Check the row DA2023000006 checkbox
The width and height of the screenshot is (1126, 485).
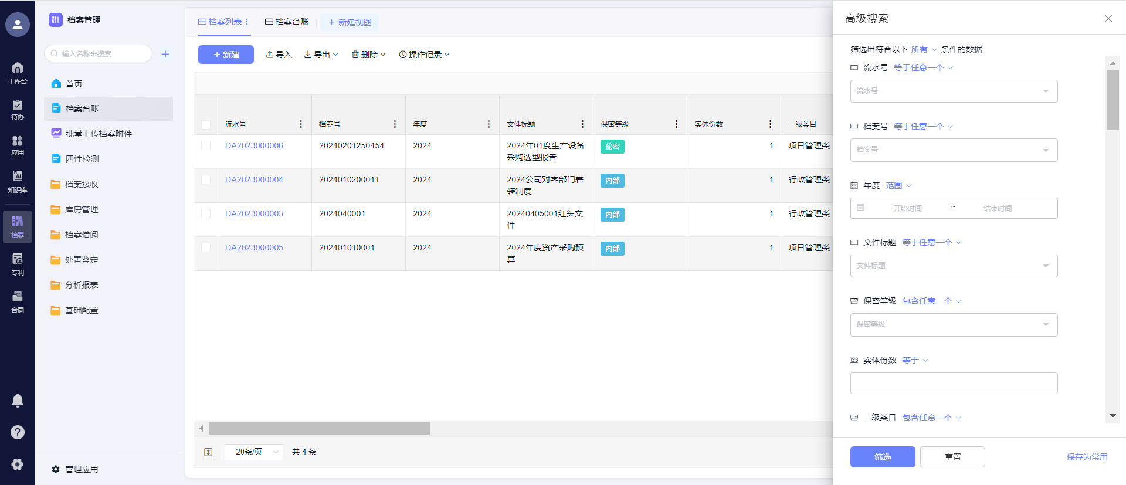coord(206,145)
